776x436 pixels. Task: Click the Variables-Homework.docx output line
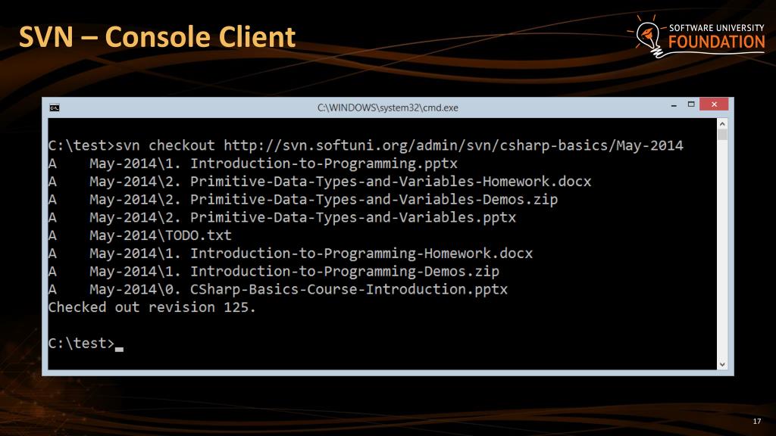[x=320, y=182]
